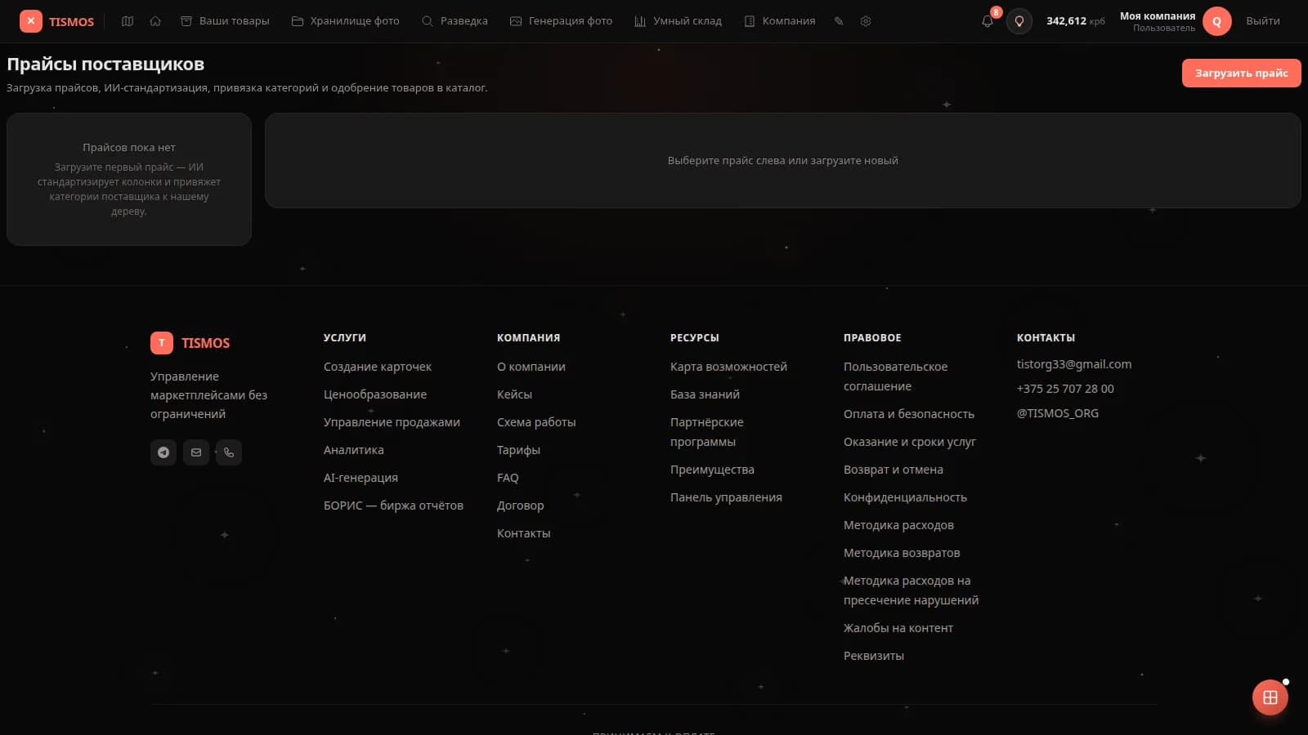Click the phone number +375 25 707 28 00
This screenshot has width=1308, height=735.
pos(1065,389)
